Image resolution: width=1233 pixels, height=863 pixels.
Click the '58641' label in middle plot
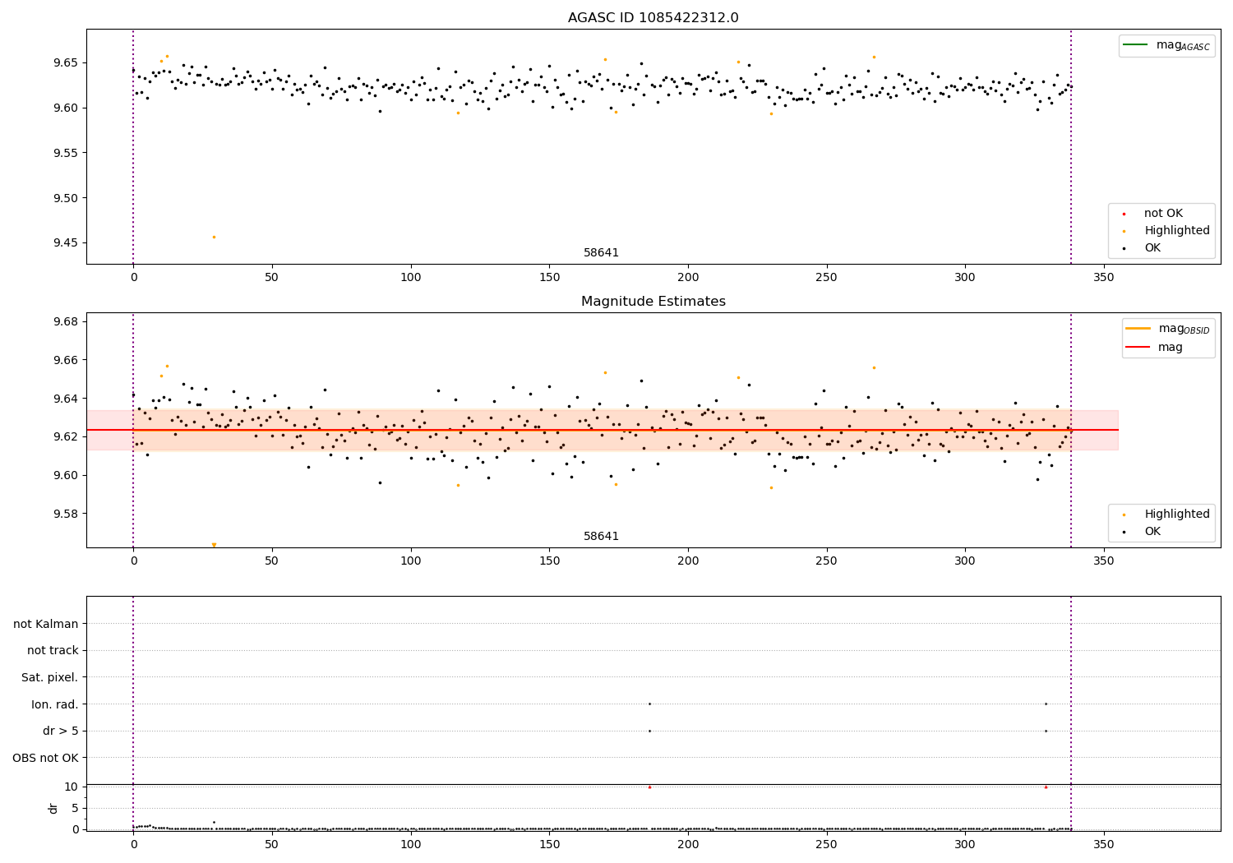pyautogui.click(x=601, y=537)
